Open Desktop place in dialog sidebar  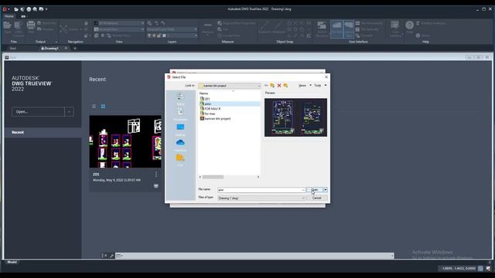(180, 129)
